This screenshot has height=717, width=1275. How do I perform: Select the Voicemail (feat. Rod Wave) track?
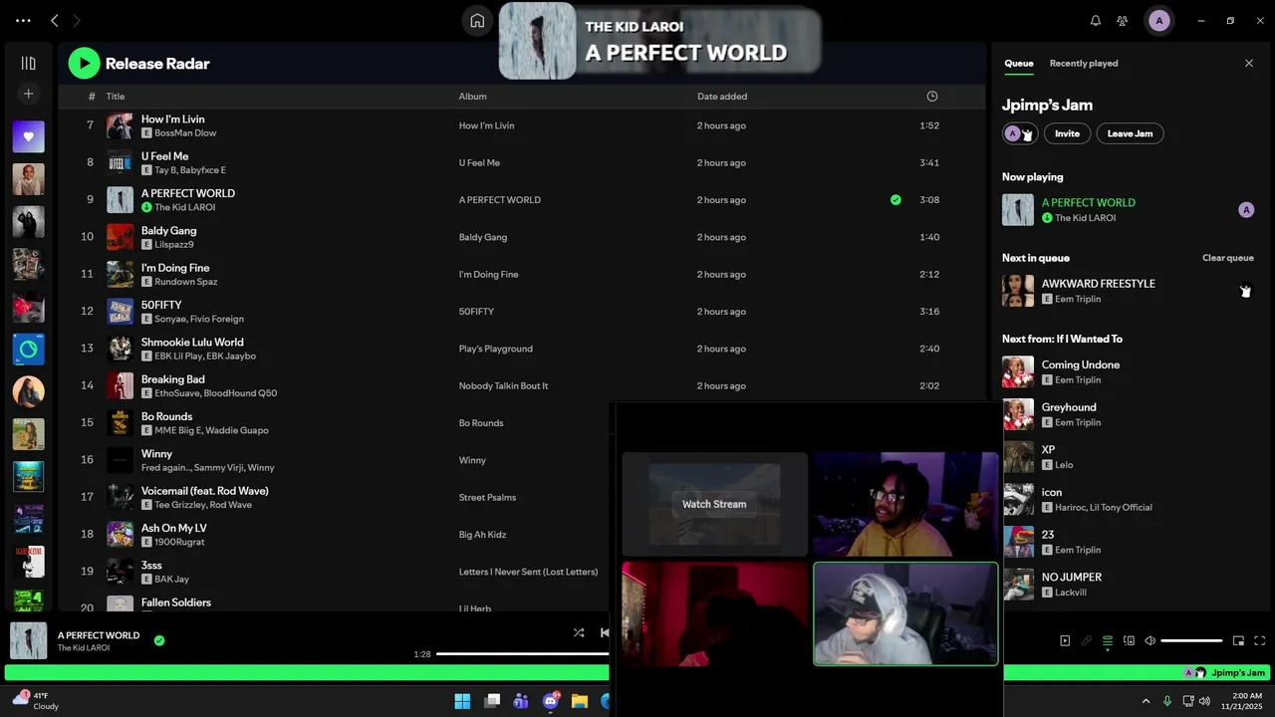click(x=204, y=491)
